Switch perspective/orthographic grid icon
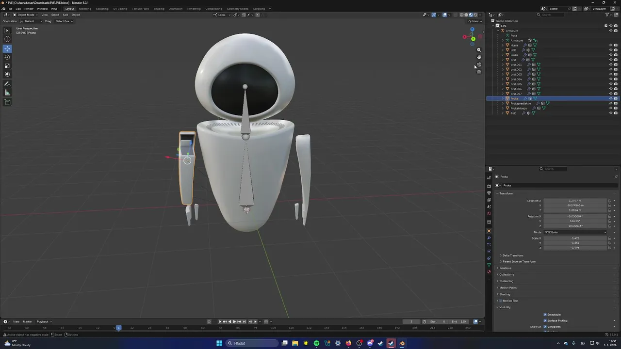This screenshot has width=621, height=349. pyautogui.click(x=479, y=72)
